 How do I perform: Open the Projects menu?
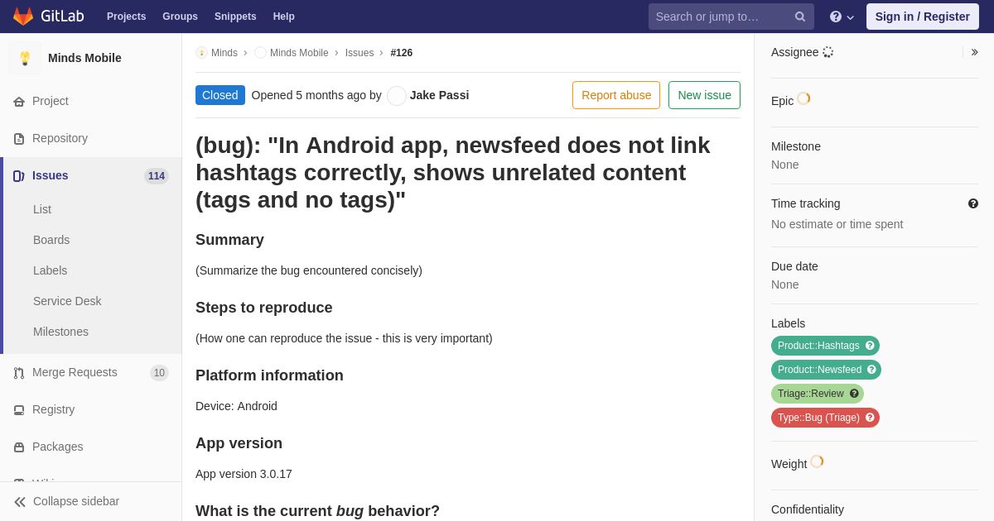[x=126, y=17]
